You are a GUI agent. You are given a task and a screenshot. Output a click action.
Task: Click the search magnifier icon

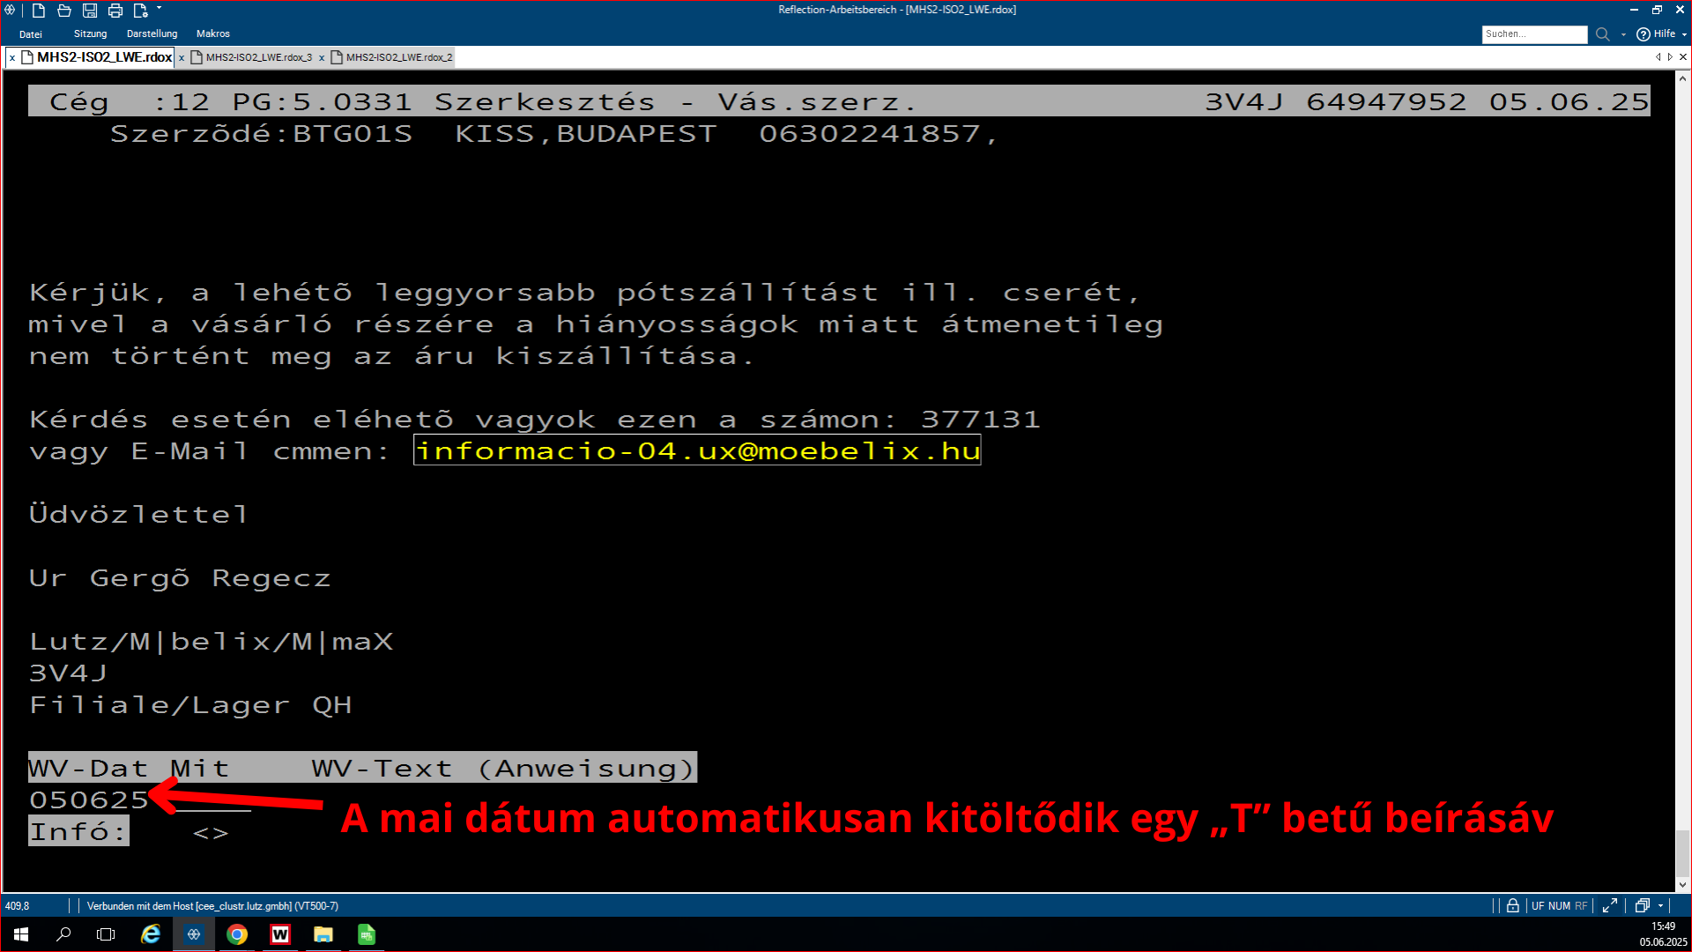[x=1602, y=34]
